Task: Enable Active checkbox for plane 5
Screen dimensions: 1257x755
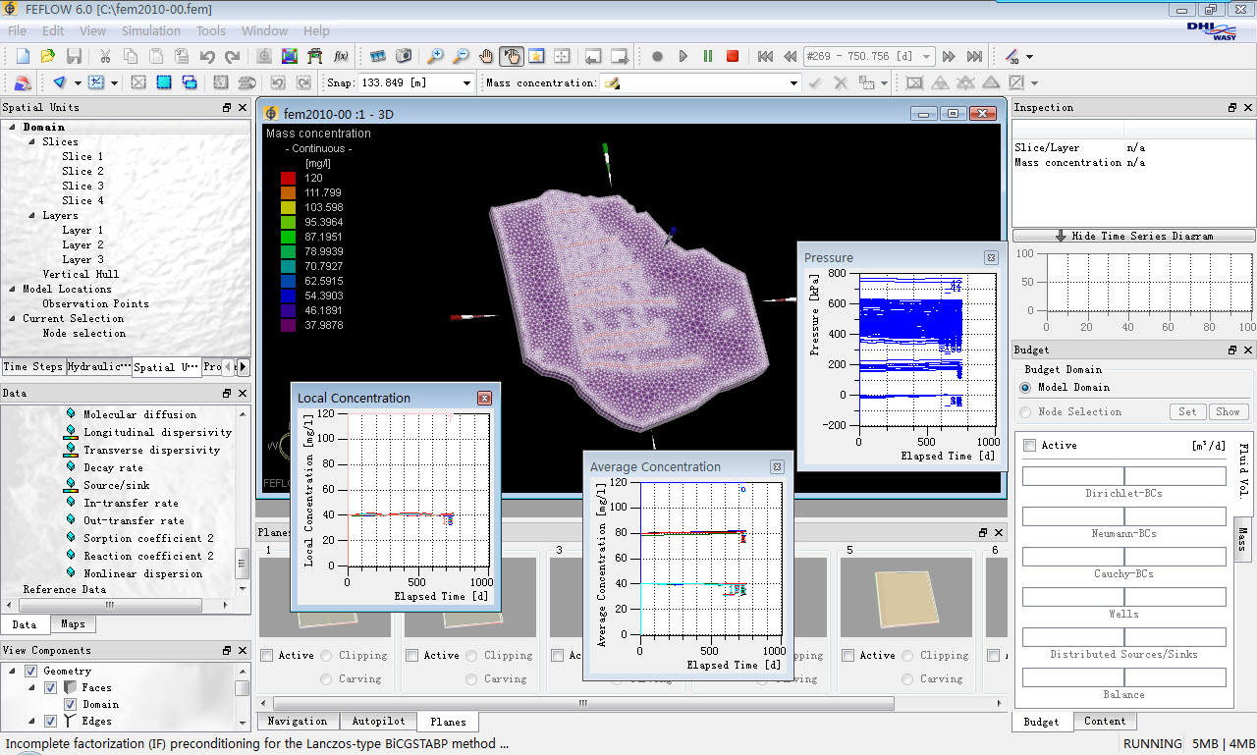Action: 848,656
